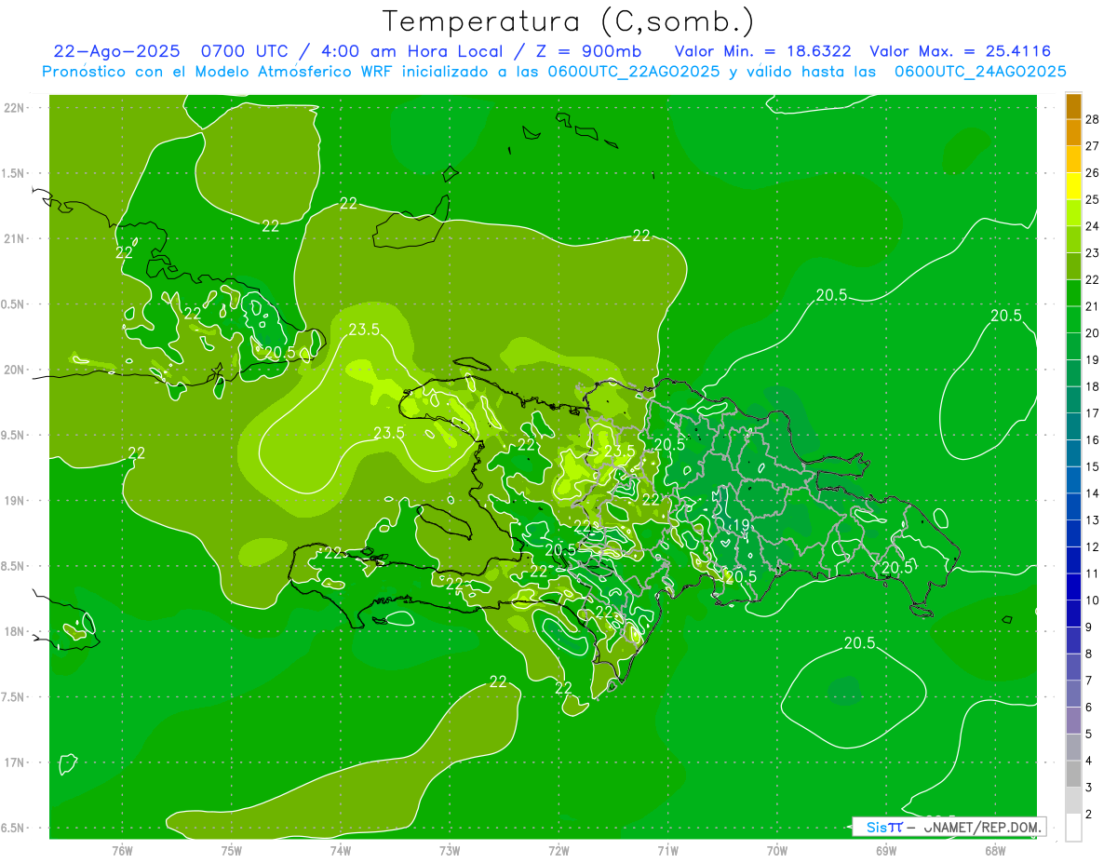Viewport: 1117px width, 863px height.
Task: Click the blue color bar segment between 12 and 13
Action: point(1073,533)
